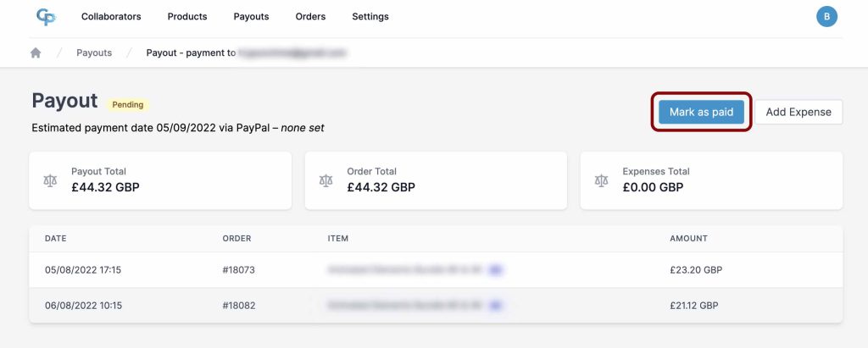This screenshot has height=348, width=868.
Task: Open the Products menu
Action: 187,17
